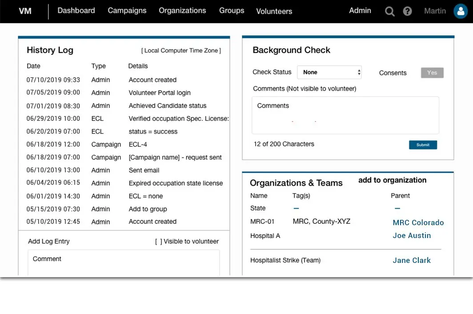473x314 pixels.
Task: Click the VM logo in the navbar
Action: click(x=25, y=11)
